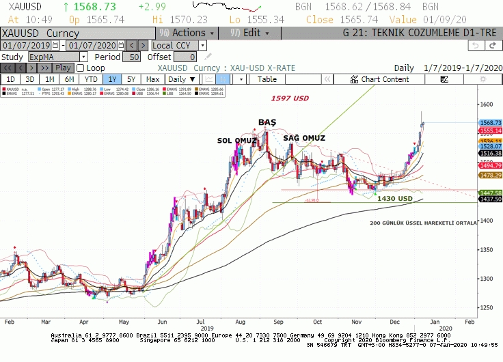Screen dimensions: 503x362
Task: Expand the ExpMA study dropdown
Action: [x=83, y=57]
